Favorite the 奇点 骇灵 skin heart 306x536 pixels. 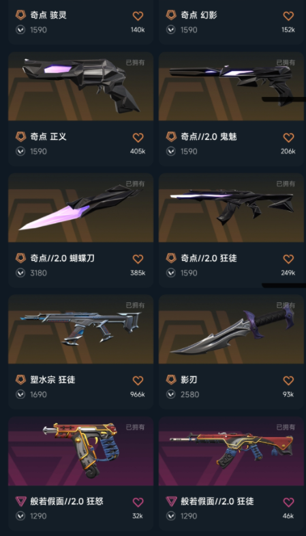[x=138, y=16]
